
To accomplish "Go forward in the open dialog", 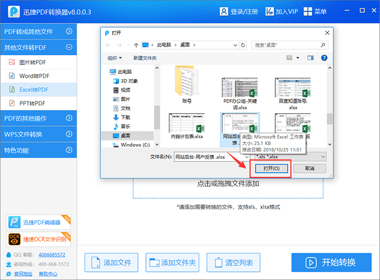I will 119,45.
